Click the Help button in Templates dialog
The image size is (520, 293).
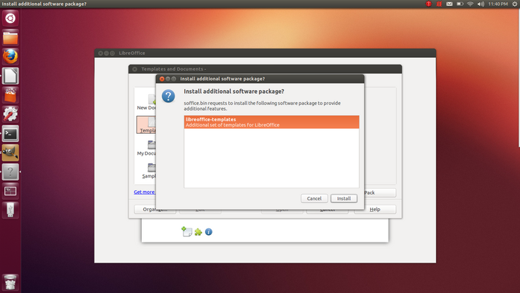[x=375, y=210]
